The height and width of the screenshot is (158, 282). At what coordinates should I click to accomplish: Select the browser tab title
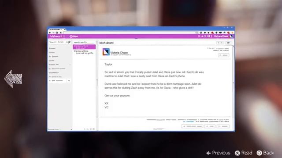55,29
